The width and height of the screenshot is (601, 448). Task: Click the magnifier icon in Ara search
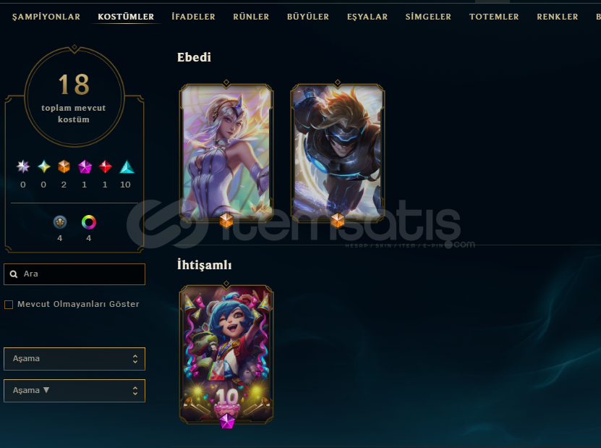tap(14, 274)
